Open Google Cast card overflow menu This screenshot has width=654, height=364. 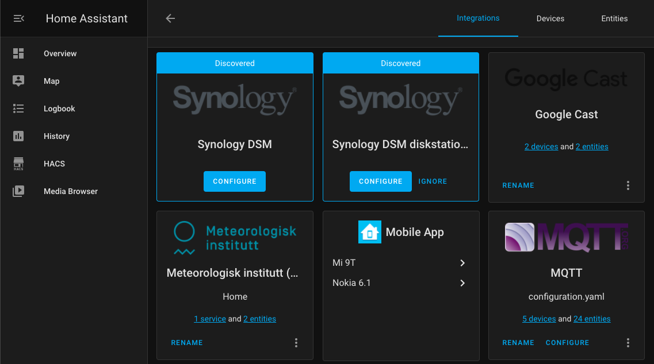point(628,185)
